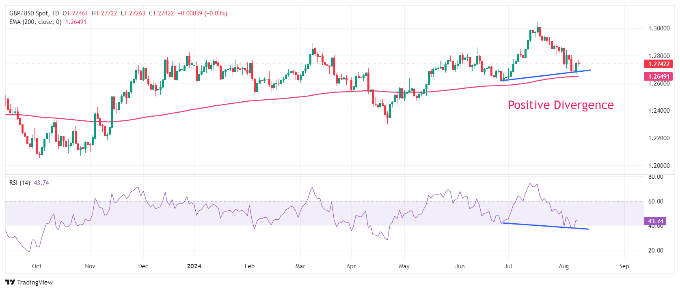
Task: Click the Apr label on the time axis
Action: click(351, 266)
